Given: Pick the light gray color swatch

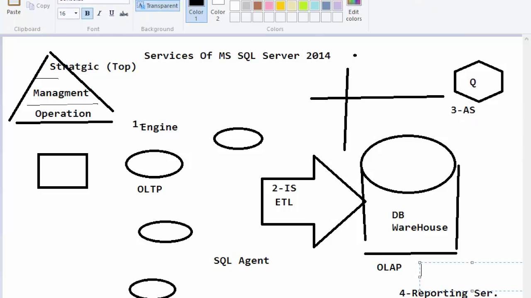Looking at the screenshot, I should pyautogui.click(x=246, y=6).
